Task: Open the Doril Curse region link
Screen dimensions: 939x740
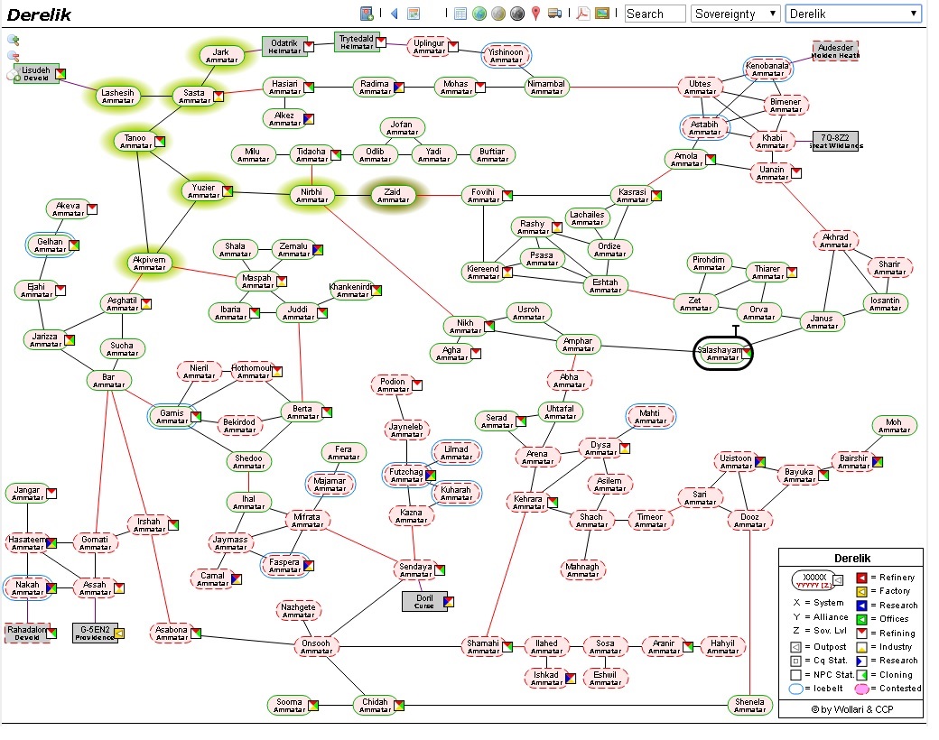Action: pyautogui.click(x=424, y=601)
